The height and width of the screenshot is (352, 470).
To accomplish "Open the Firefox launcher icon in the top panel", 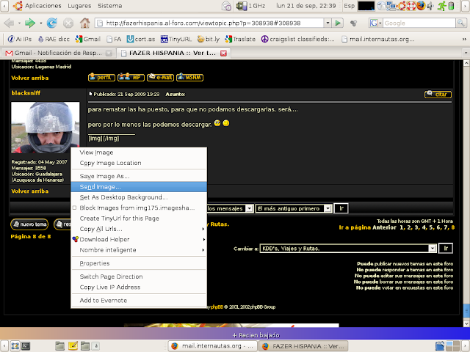I will pos(421,6).
